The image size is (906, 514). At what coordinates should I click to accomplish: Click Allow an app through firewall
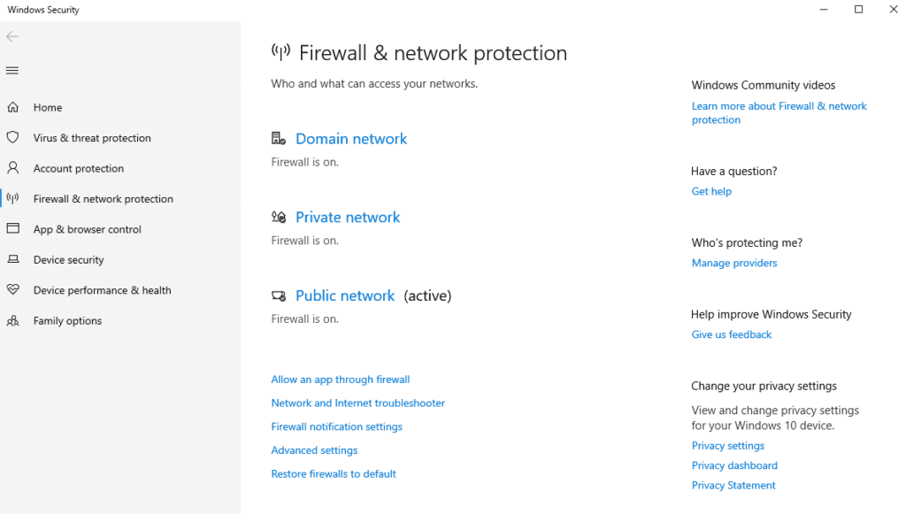341,380
